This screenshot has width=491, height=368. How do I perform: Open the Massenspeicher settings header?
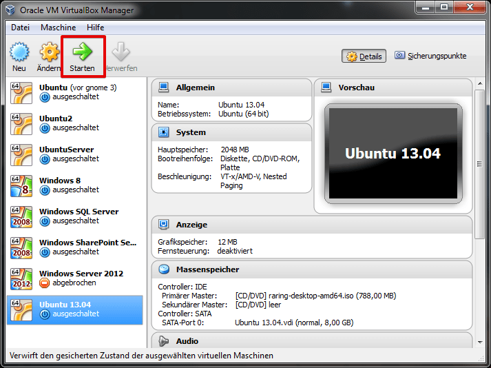[207, 269]
